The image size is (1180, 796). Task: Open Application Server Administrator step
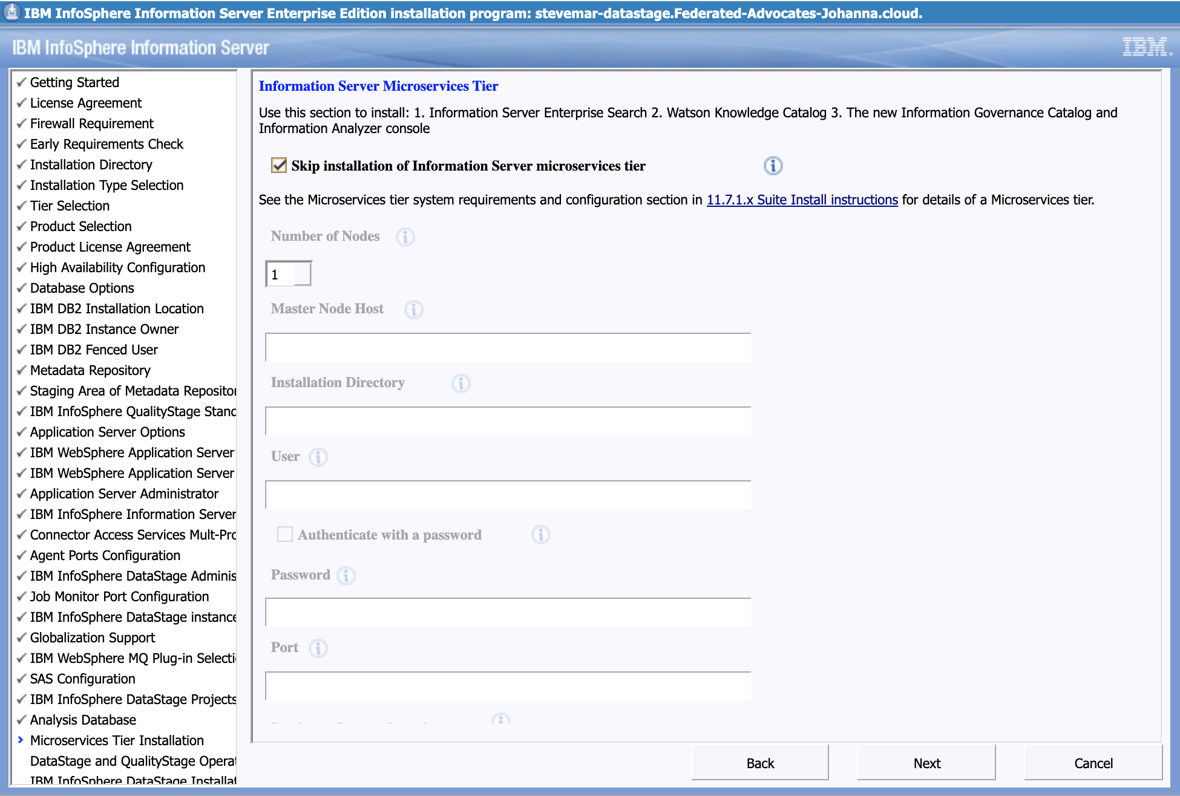(124, 494)
